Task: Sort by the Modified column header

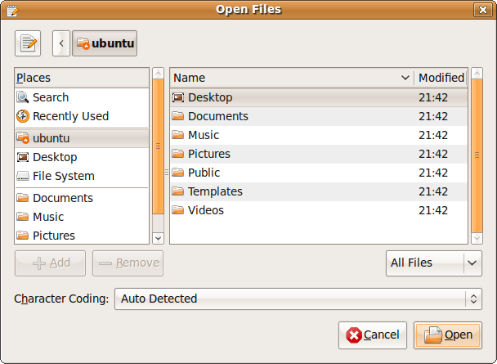Action: (441, 78)
